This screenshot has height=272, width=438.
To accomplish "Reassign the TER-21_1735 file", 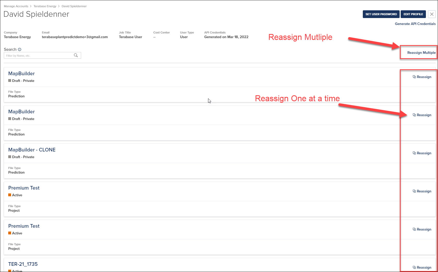I will (x=422, y=267).
